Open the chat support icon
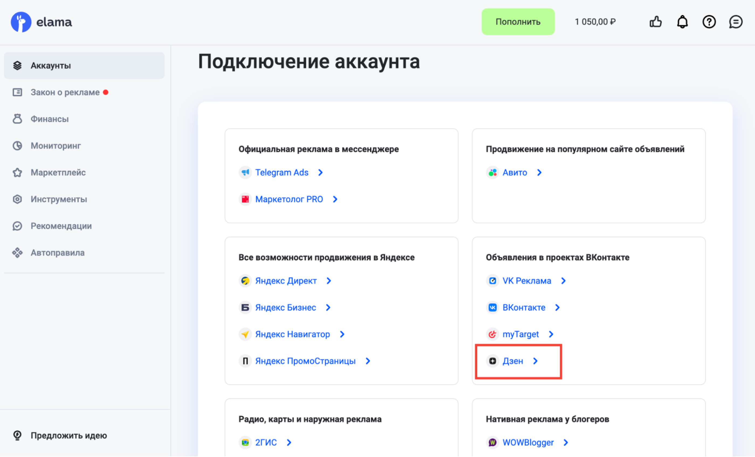Image resolution: width=755 pixels, height=457 pixels. click(x=736, y=22)
